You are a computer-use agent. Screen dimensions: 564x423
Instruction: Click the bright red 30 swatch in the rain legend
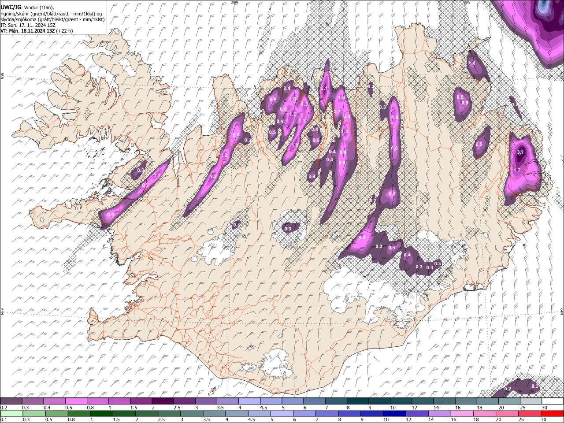(552, 413)
